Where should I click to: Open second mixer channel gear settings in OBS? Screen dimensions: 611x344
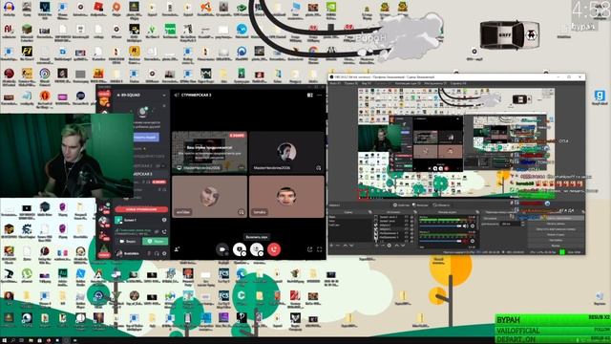pos(473,241)
